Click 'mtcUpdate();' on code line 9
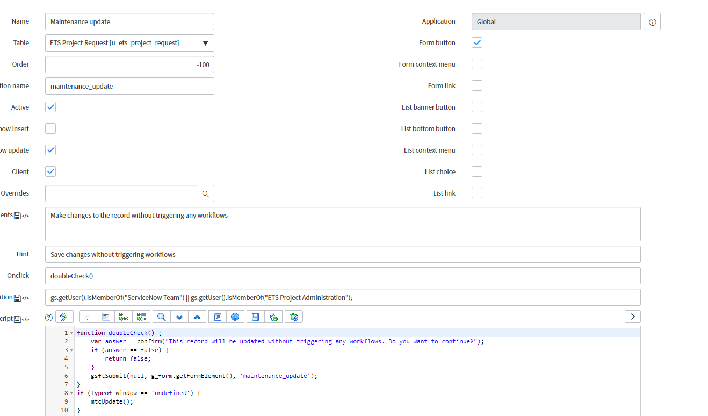Viewport: 708px width, 416px height. pos(112,401)
